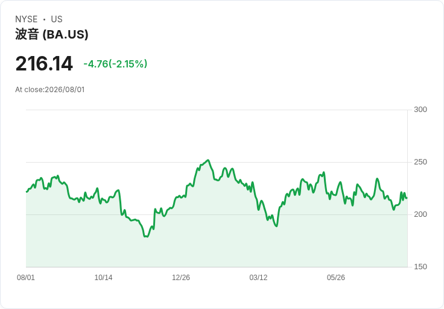Click the 08/01 date axis label

tap(26, 278)
